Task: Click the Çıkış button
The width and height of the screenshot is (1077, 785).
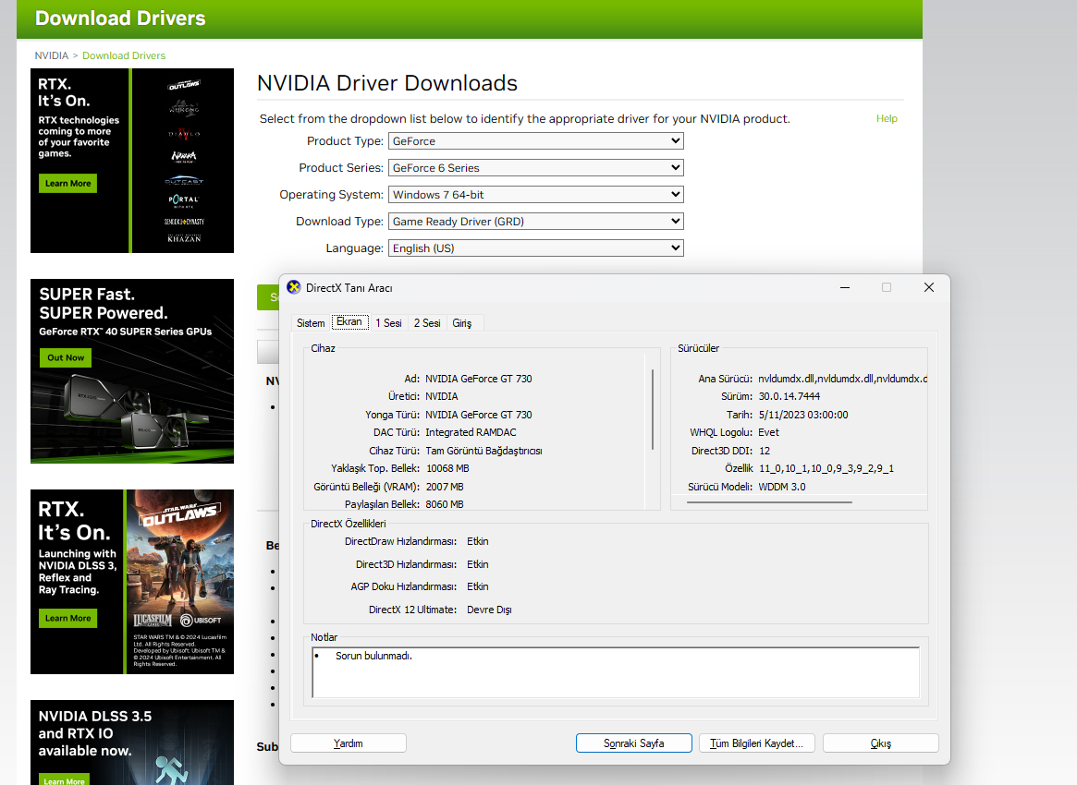Action: [881, 743]
